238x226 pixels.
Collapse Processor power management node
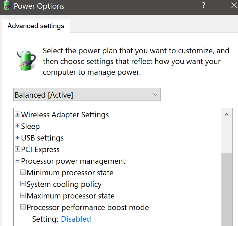click(x=17, y=161)
